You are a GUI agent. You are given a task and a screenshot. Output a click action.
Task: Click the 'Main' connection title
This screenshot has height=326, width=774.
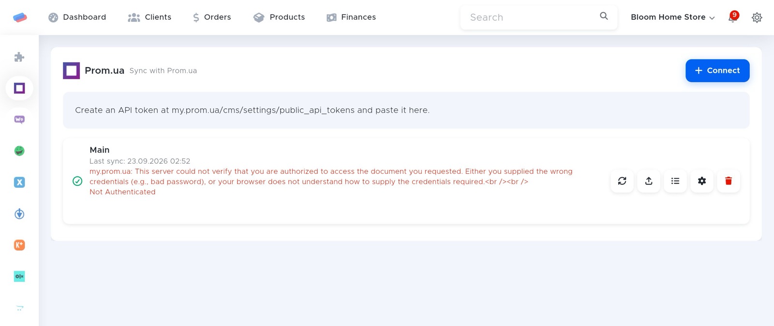(x=100, y=150)
